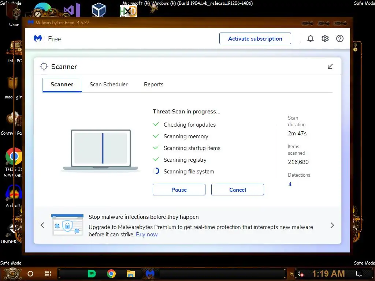Click Malwarebytes icon in taskbar
Screen dimensions: 375x281
point(150,273)
